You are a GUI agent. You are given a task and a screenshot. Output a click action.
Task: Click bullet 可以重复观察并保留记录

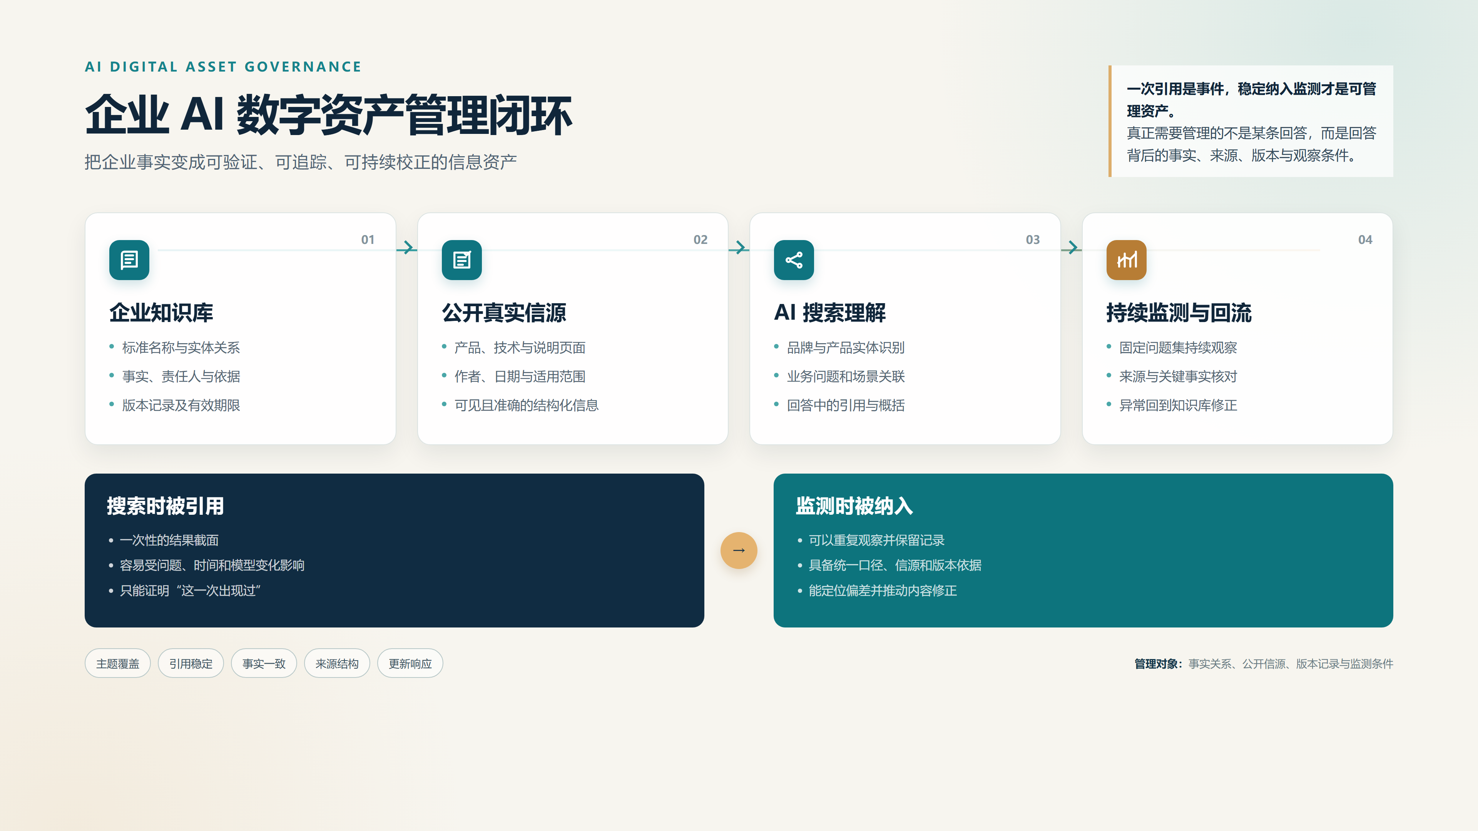[x=876, y=540]
